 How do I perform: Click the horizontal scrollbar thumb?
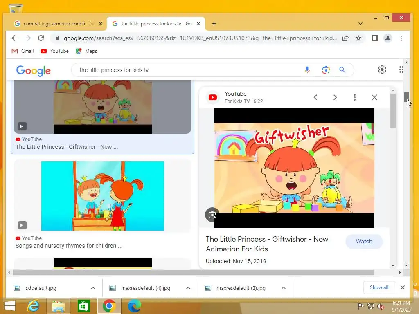[193, 272]
